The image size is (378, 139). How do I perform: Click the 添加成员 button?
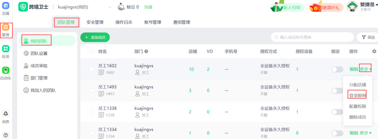point(95,37)
